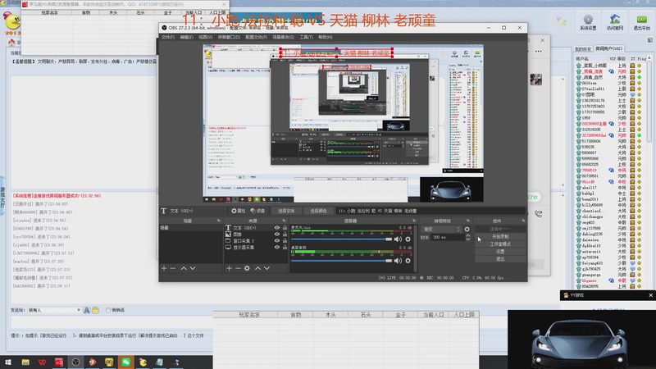This screenshot has height=369, width=656.
Task: Remove the selected scene with the minus icon
Action: click(x=173, y=268)
